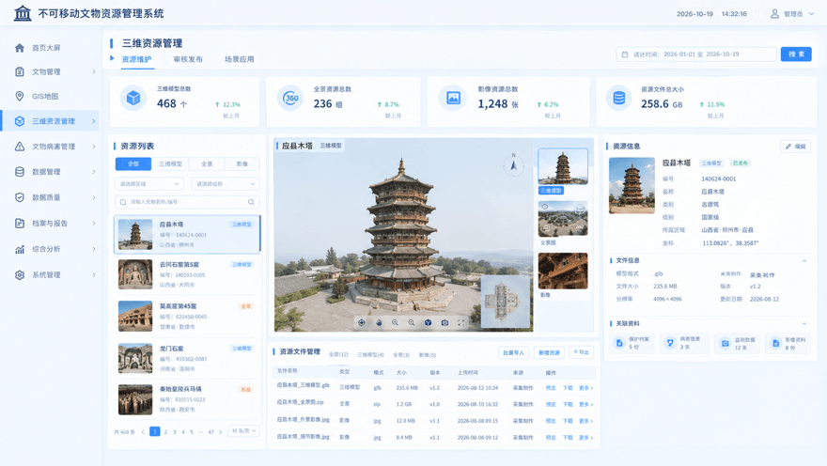The height and width of the screenshot is (466, 827).
Task: Collapse the 文件信息 section
Action: 804,260
